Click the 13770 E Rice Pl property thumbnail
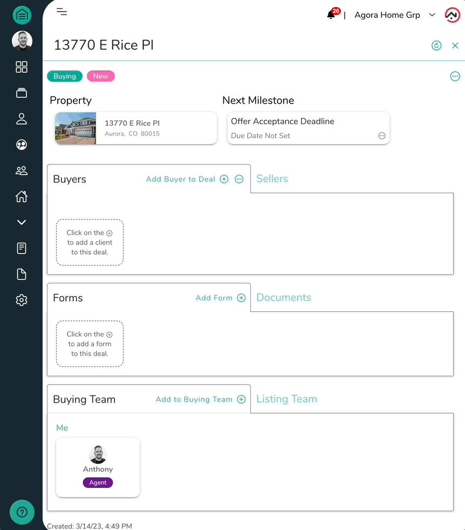 click(75, 128)
